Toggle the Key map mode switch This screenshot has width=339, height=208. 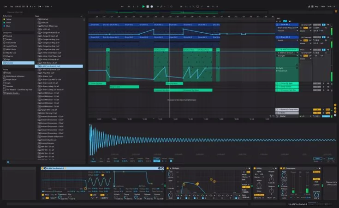click(x=316, y=6)
